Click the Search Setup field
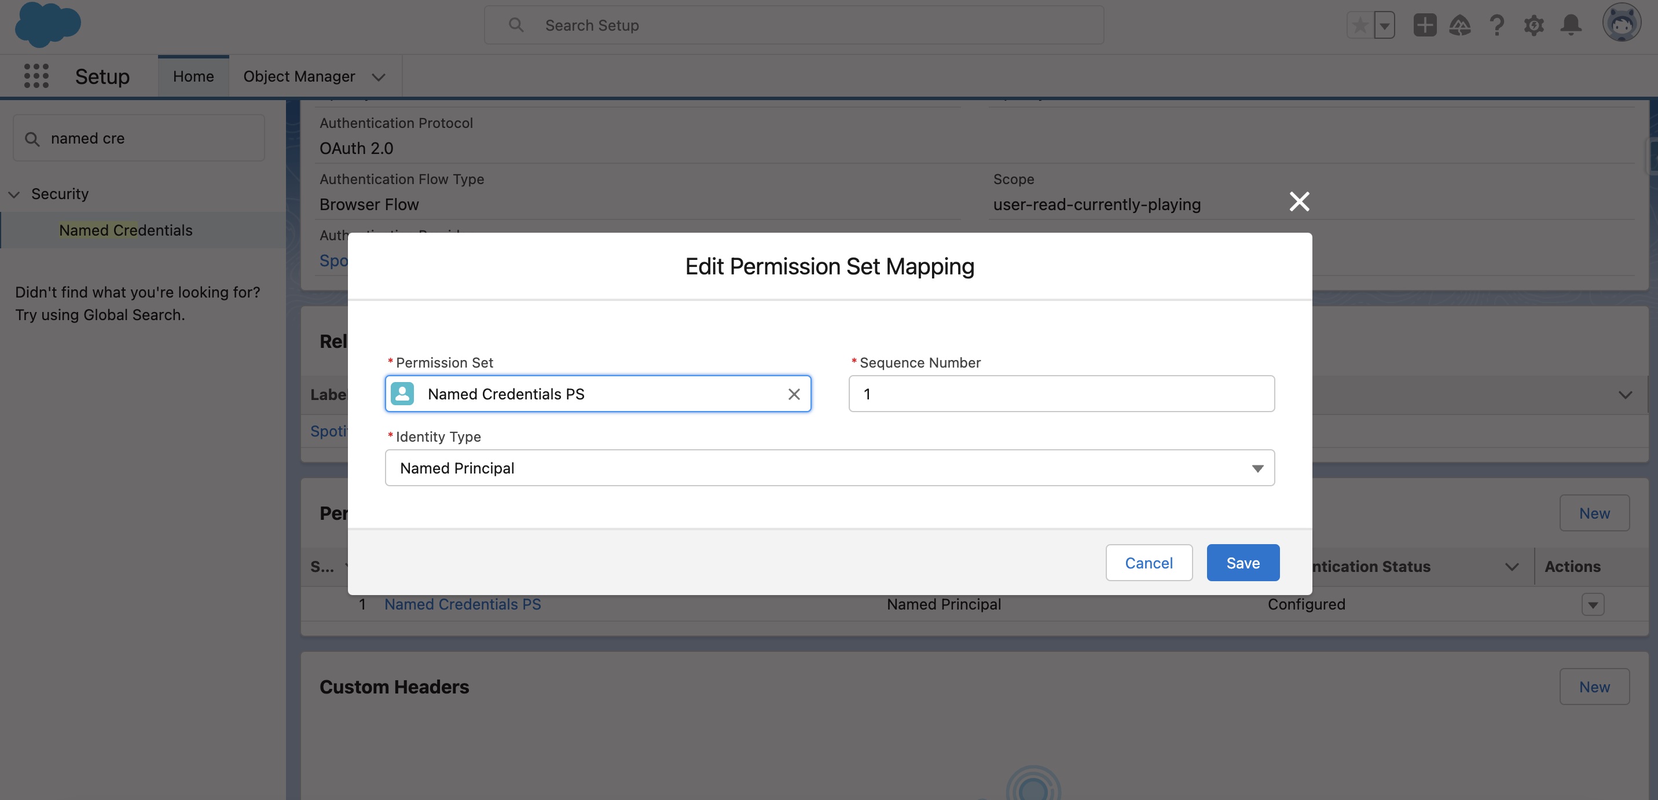 pyautogui.click(x=794, y=25)
